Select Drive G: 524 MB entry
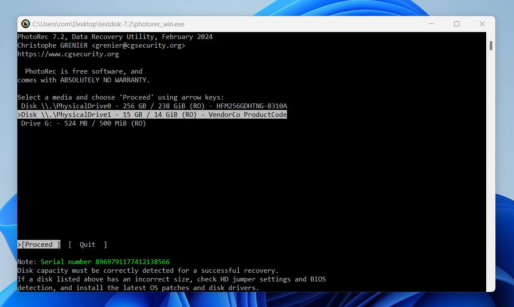This screenshot has width=514, height=307. click(83, 123)
